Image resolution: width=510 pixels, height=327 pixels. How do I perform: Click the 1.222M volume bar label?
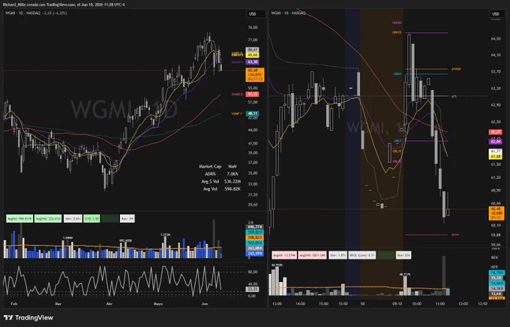166,234
